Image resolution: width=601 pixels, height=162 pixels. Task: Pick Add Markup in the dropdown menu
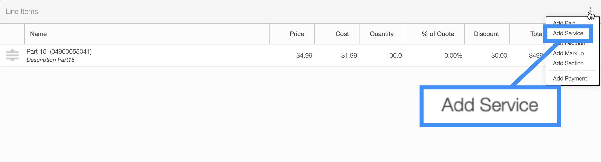tap(568, 53)
